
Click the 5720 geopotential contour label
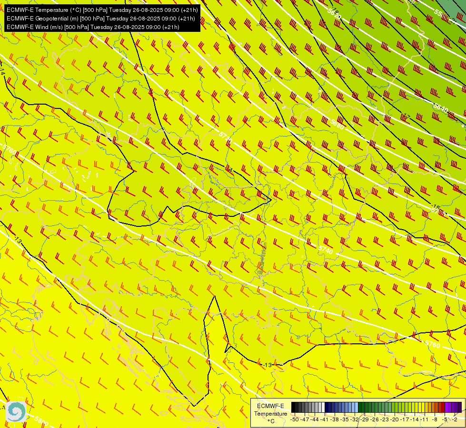[x=226, y=137]
